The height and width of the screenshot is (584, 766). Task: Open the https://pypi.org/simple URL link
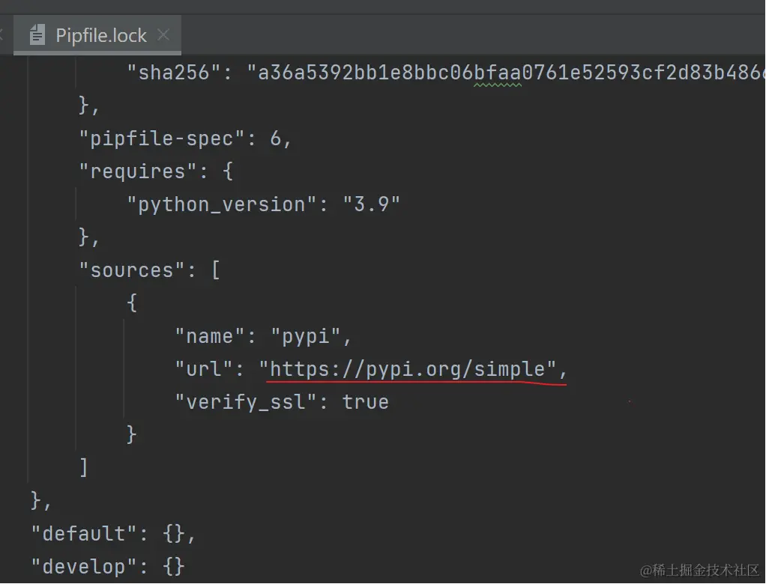point(408,368)
